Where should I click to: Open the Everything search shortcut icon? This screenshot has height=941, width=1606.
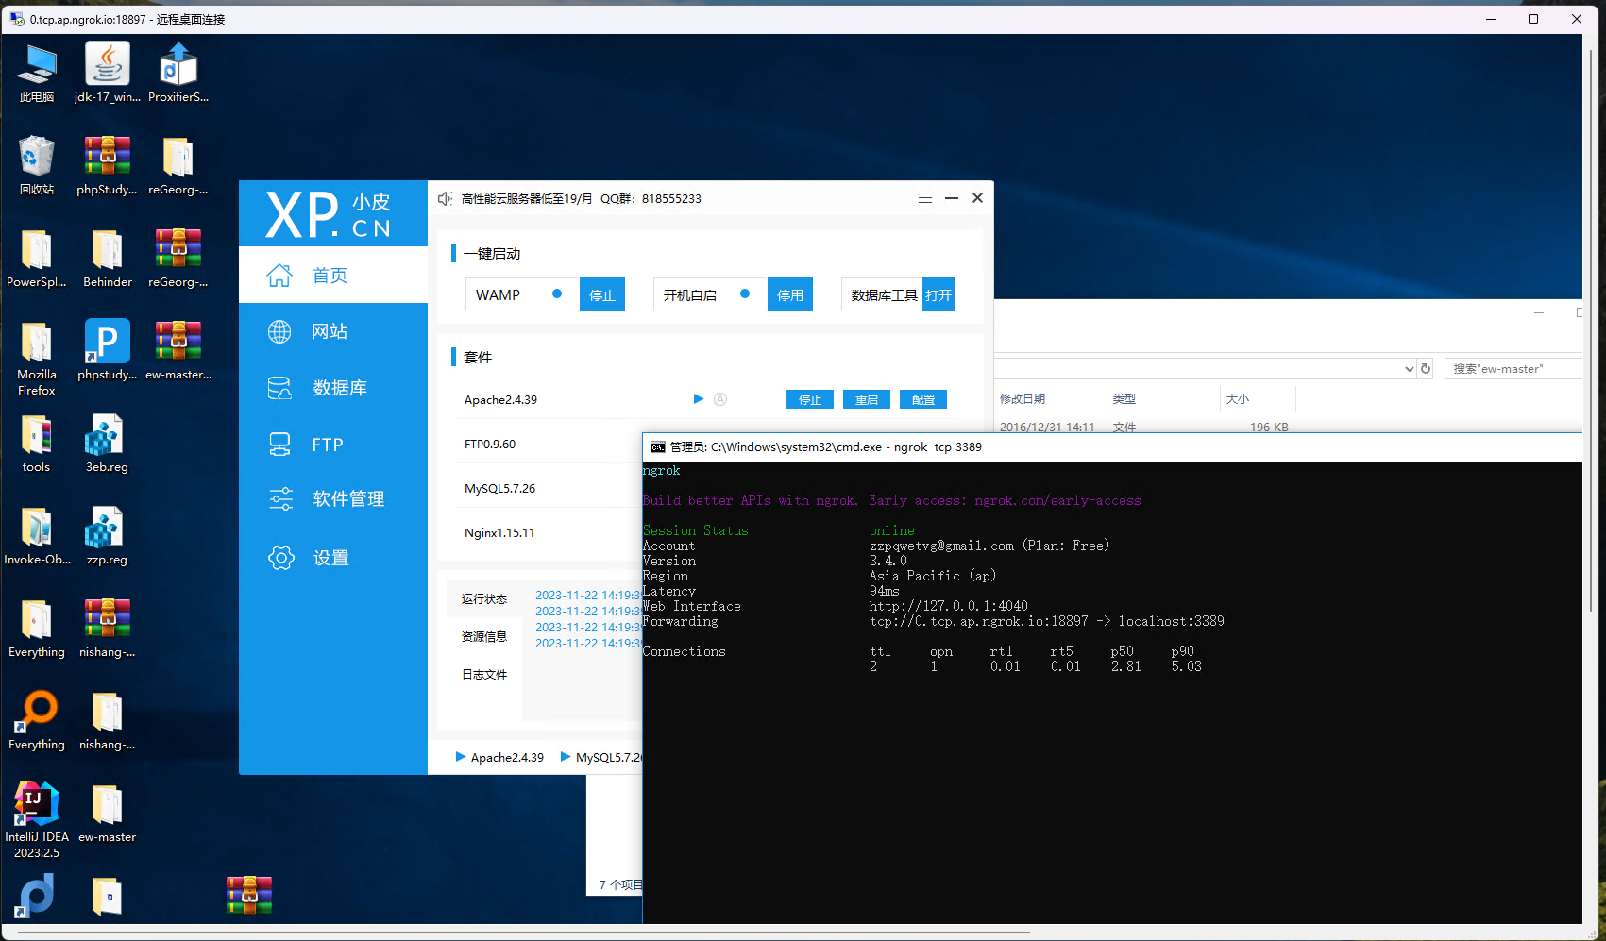click(37, 718)
